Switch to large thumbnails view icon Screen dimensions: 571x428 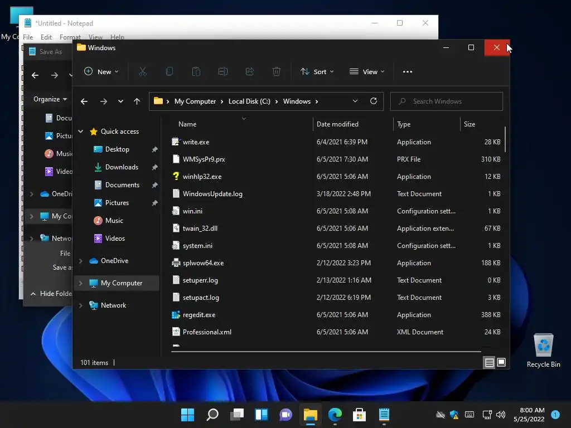(x=501, y=362)
